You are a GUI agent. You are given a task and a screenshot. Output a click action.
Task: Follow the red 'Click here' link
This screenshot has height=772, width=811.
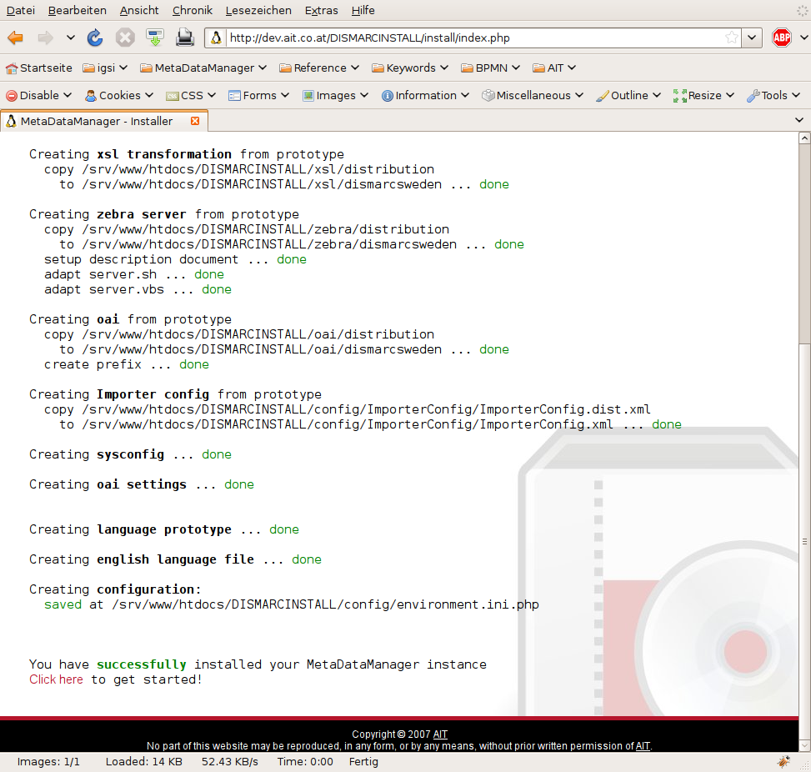tap(56, 679)
